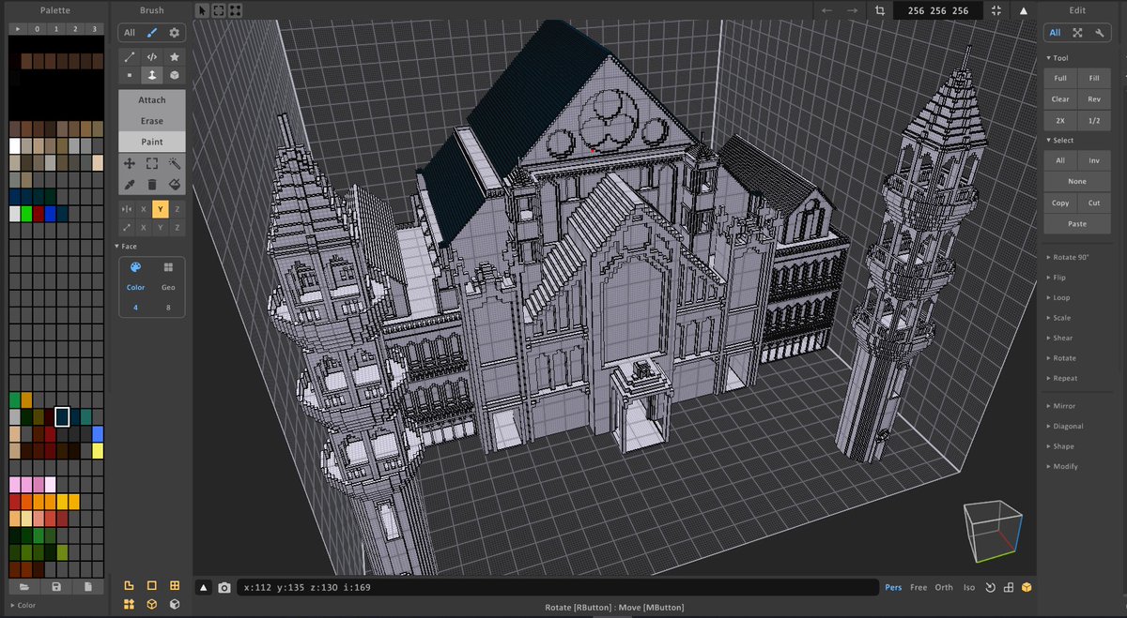Expand the Flip section
1127x618 pixels.
[1057, 278]
